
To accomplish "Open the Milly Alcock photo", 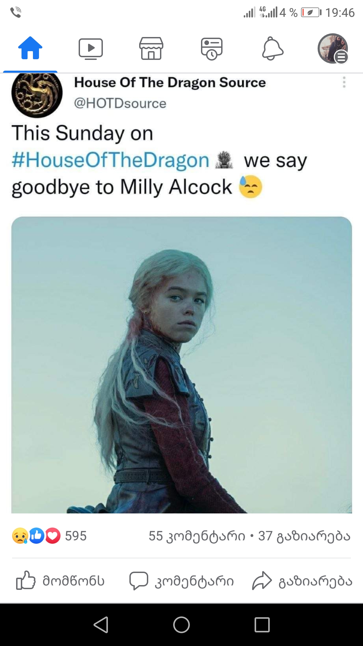I will 182,365.
